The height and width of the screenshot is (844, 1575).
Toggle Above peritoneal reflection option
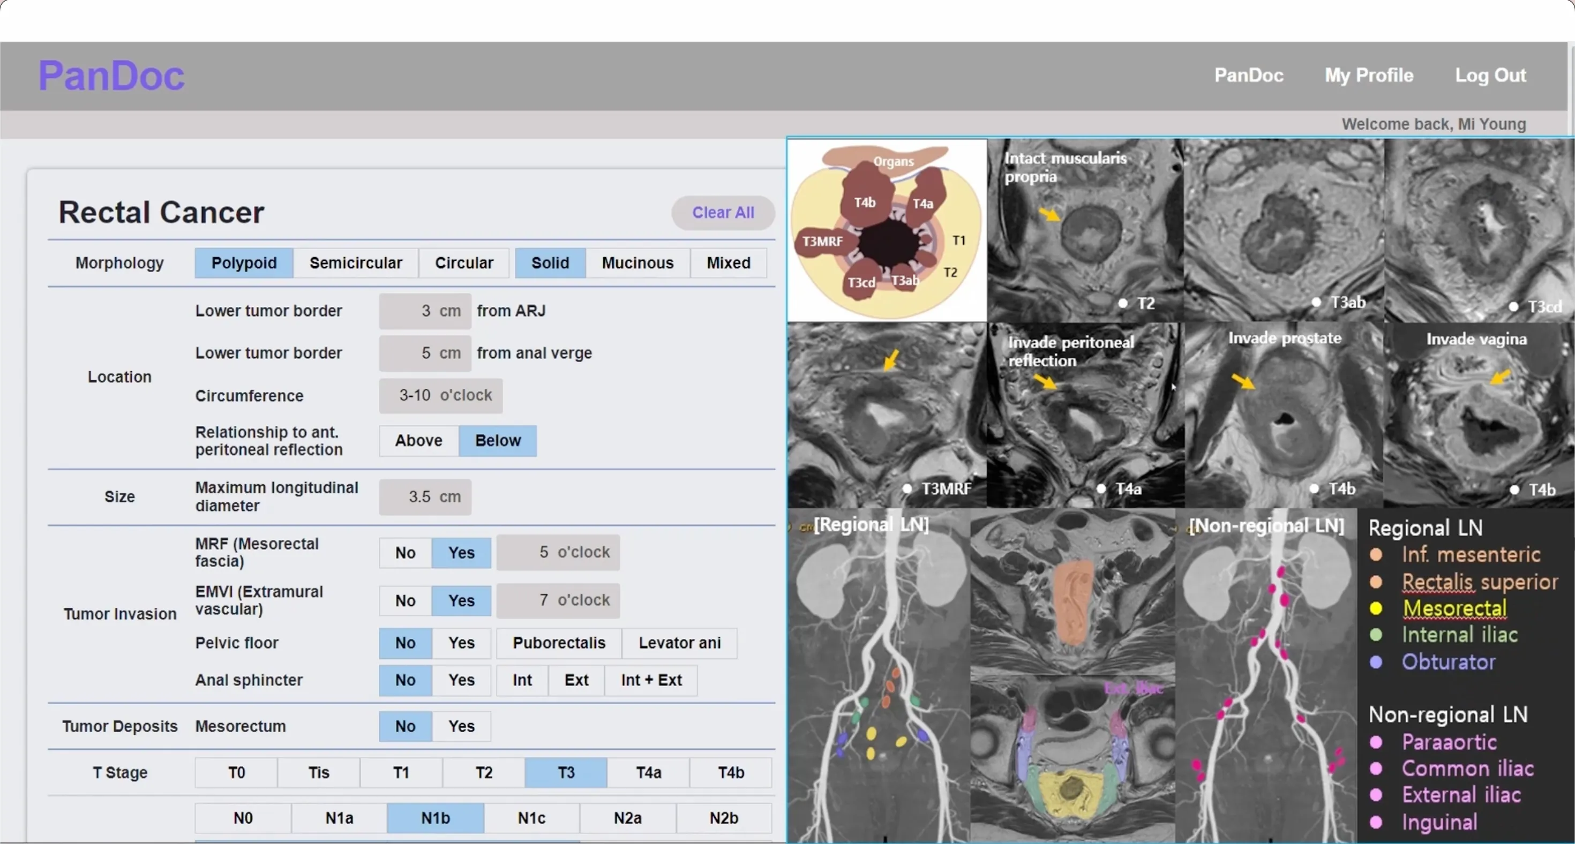coord(418,441)
